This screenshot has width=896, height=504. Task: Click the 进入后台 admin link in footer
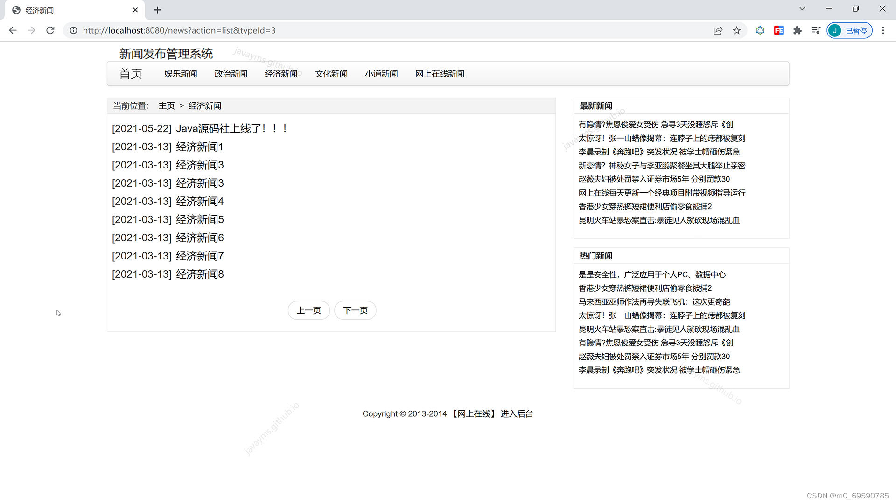point(517,414)
